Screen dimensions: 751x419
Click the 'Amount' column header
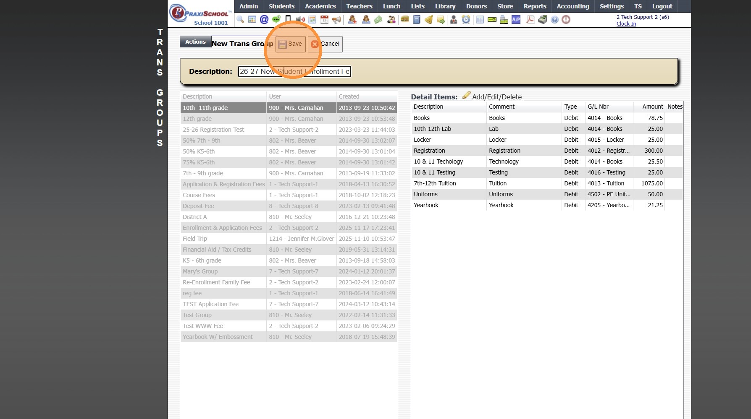(649, 107)
